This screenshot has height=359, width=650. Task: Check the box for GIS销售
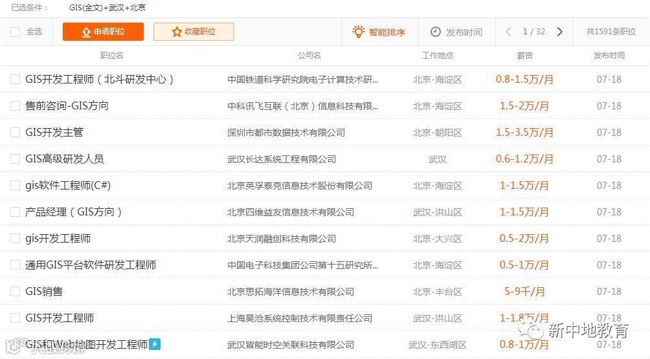tap(16, 291)
